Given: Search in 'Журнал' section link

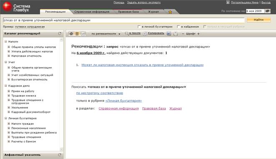Looking at the screenshot, I should 175,109.
